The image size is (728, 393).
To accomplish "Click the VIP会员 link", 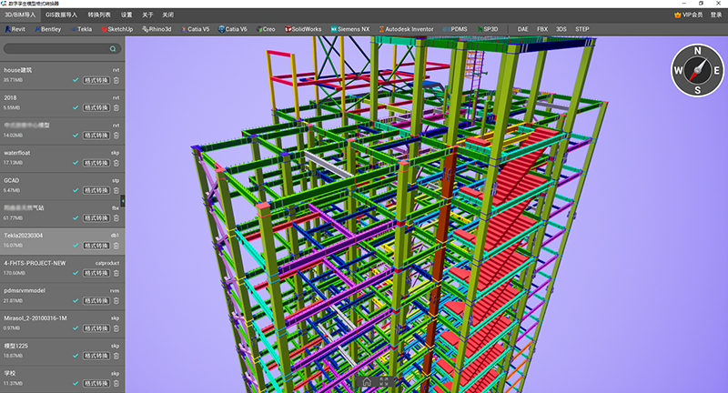I will 689,15.
